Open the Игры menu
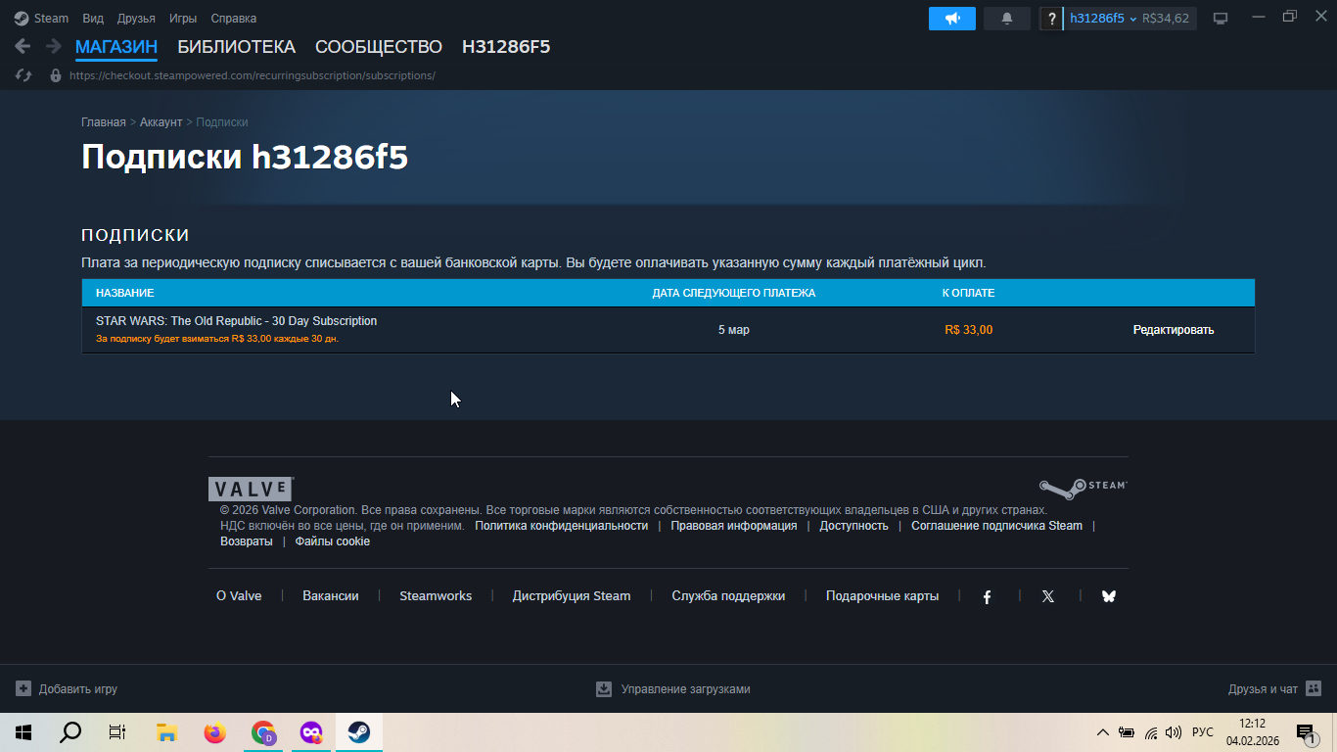The width and height of the screenshot is (1337, 752). [183, 19]
